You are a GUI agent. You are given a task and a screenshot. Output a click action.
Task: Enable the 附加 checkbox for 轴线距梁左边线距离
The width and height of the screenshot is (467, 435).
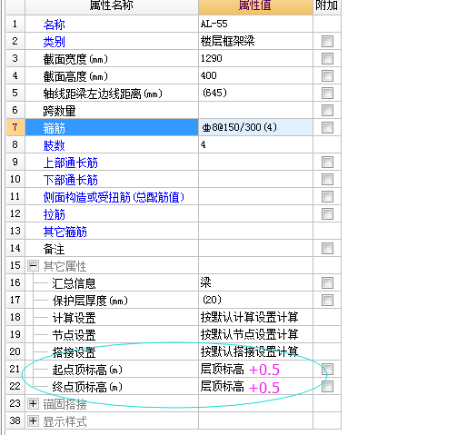(x=327, y=93)
